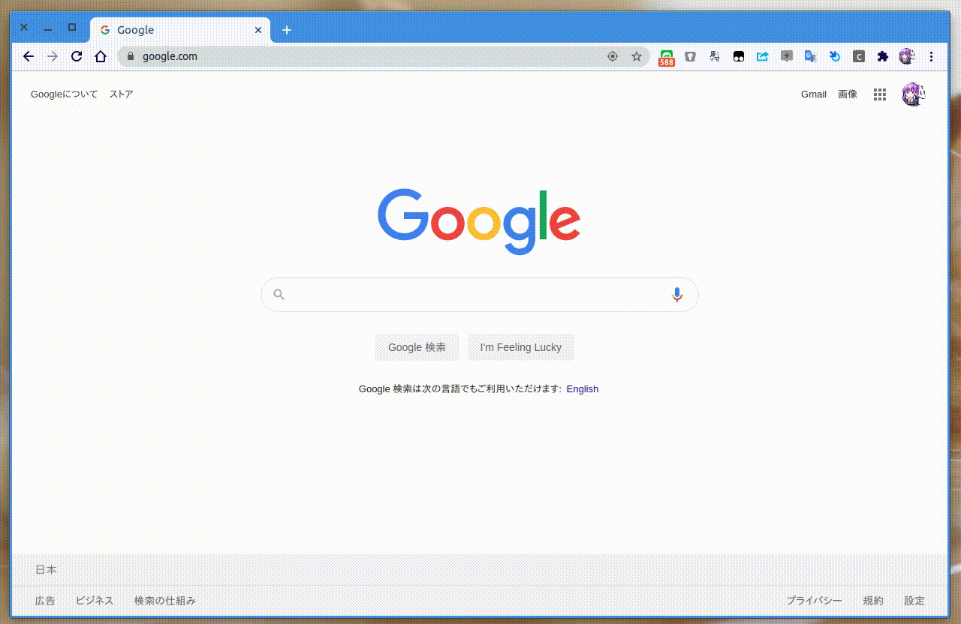
Task: Open the Extensions puzzle piece menu
Action: click(883, 56)
